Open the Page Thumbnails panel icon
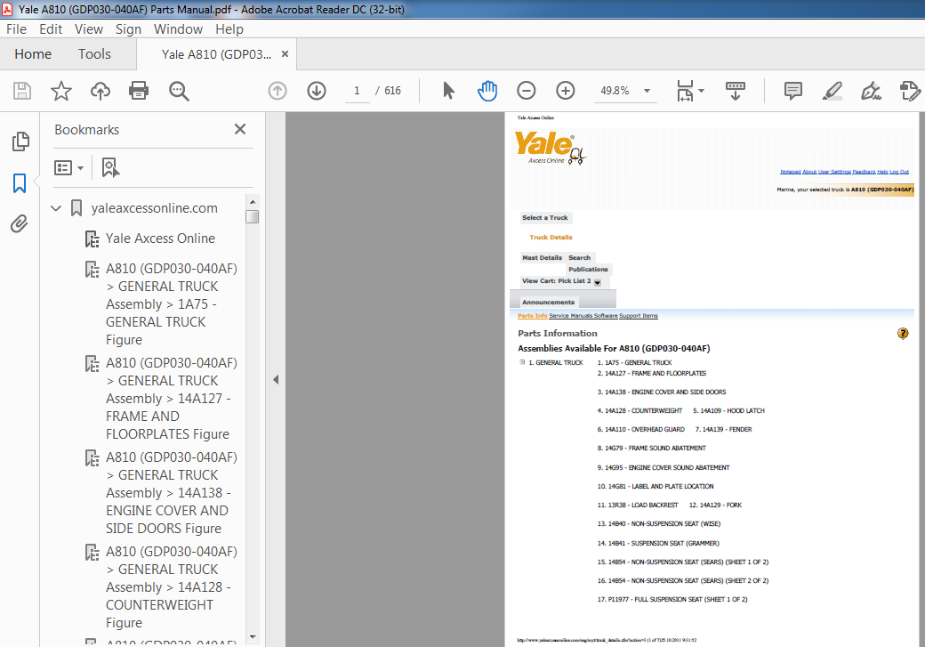Image resolution: width=925 pixels, height=647 pixels. (x=20, y=142)
